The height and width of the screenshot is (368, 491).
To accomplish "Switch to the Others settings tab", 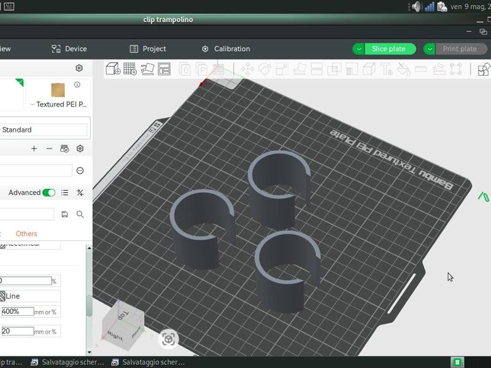I will (26, 234).
